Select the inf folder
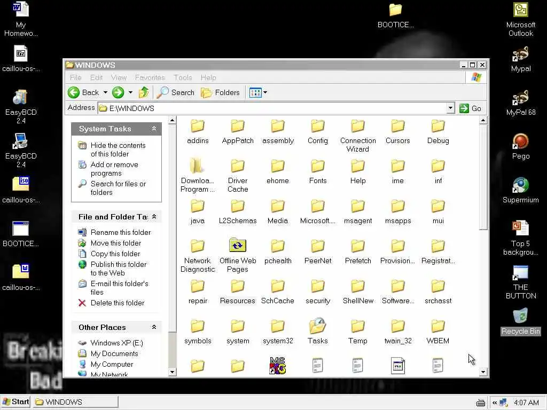This screenshot has height=410, width=547. pos(438,171)
